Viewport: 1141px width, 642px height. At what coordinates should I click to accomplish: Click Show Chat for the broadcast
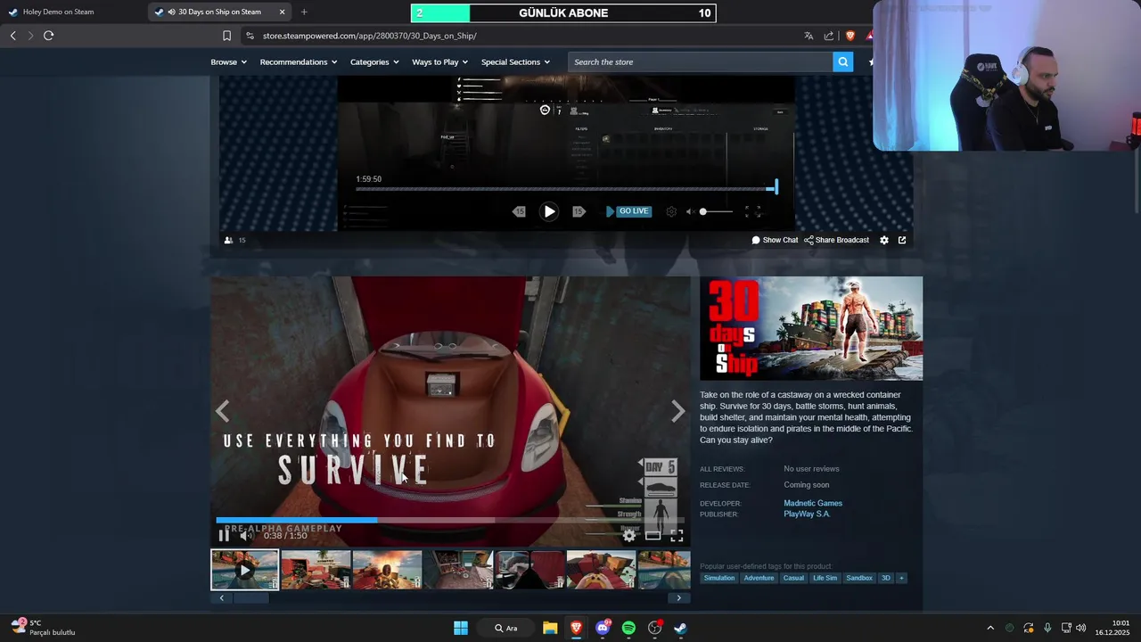pos(775,240)
